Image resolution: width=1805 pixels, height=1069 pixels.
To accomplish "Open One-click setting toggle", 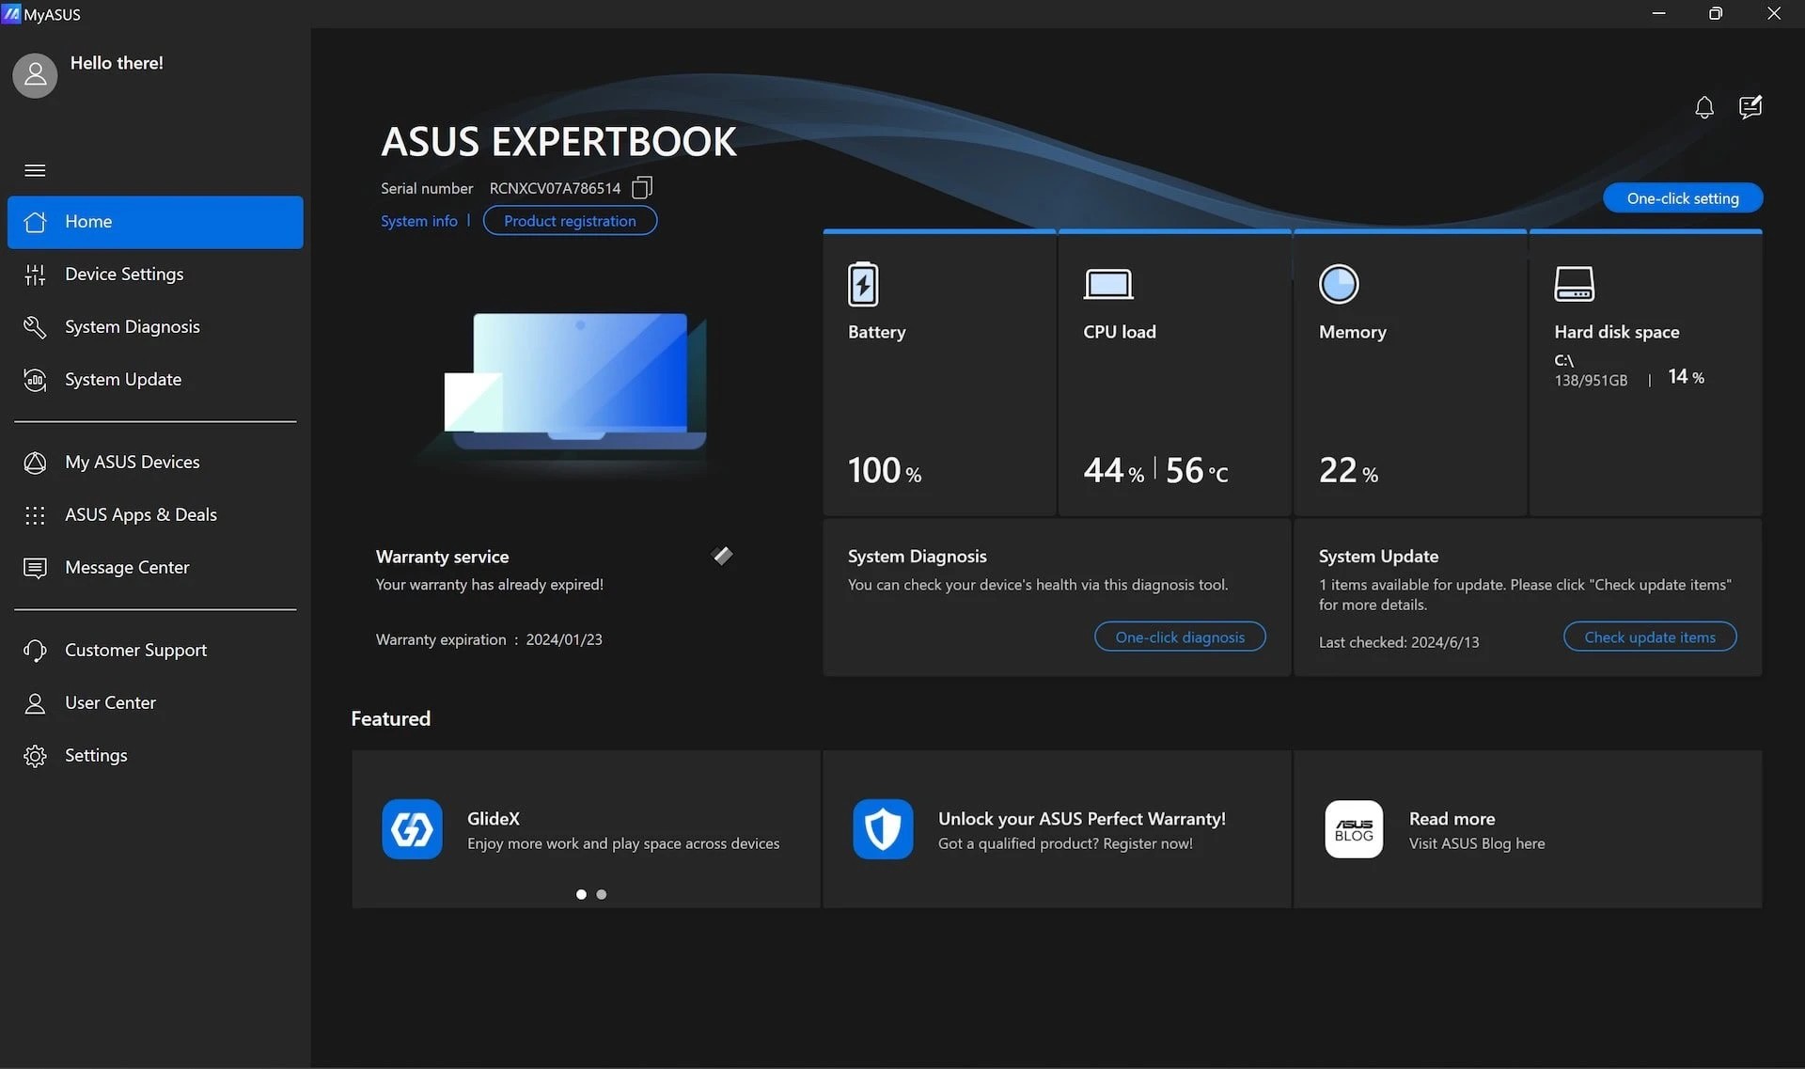I will click(1683, 197).
